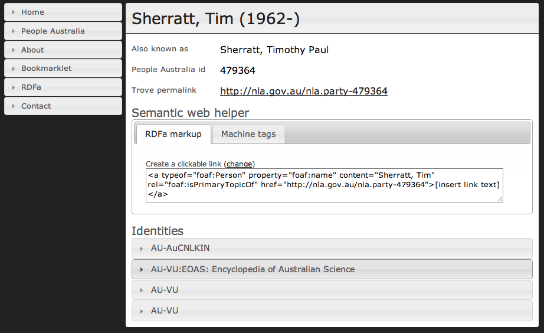Image resolution: width=544 pixels, height=333 pixels.
Task: Click inside the RDFa markup code textarea
Action: 325,185
